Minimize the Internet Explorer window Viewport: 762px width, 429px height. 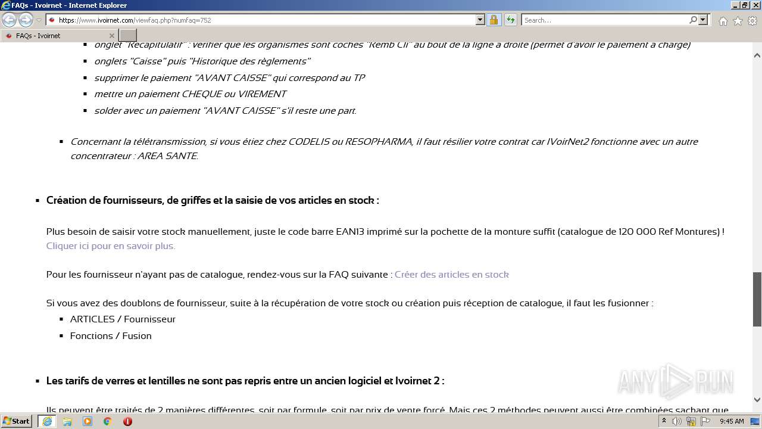[735, 5]
